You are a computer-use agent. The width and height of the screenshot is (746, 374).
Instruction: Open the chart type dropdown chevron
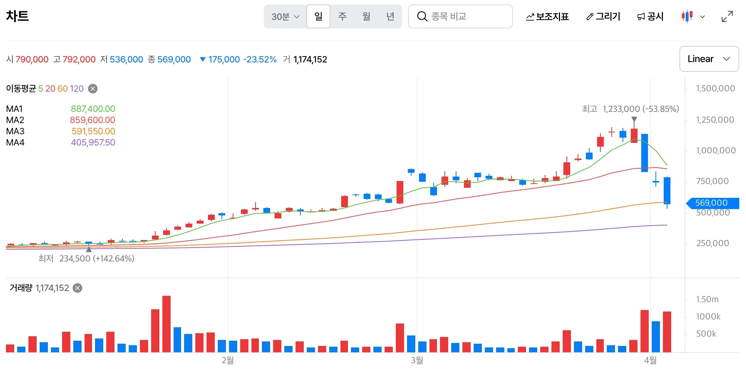(702, 16)
